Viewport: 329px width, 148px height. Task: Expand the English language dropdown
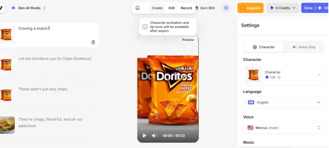click(284, 102)
